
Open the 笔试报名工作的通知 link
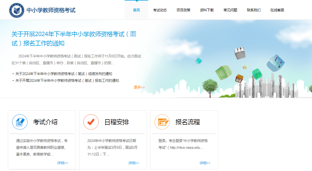click(x=67, y=80)
